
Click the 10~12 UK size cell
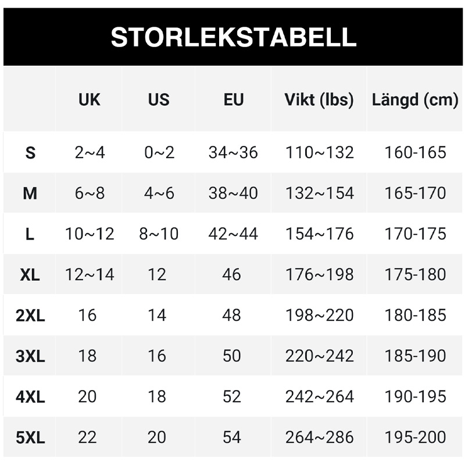90,234
